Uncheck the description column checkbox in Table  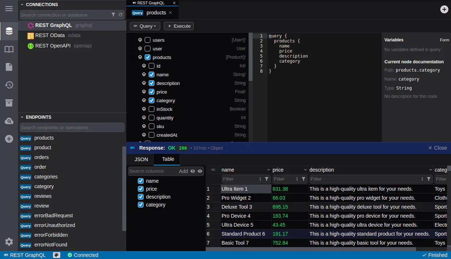tap(141, 197)
